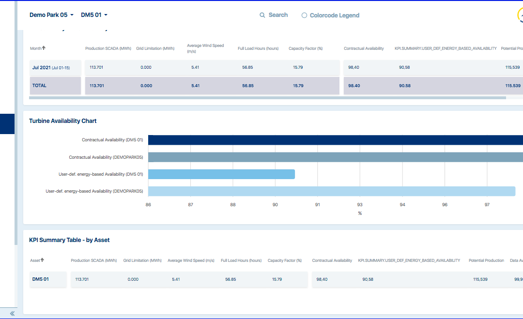Select the highlighted blue sidebar menu item
Viewport: 523px width, 319px height.
[x=7, y=124]
